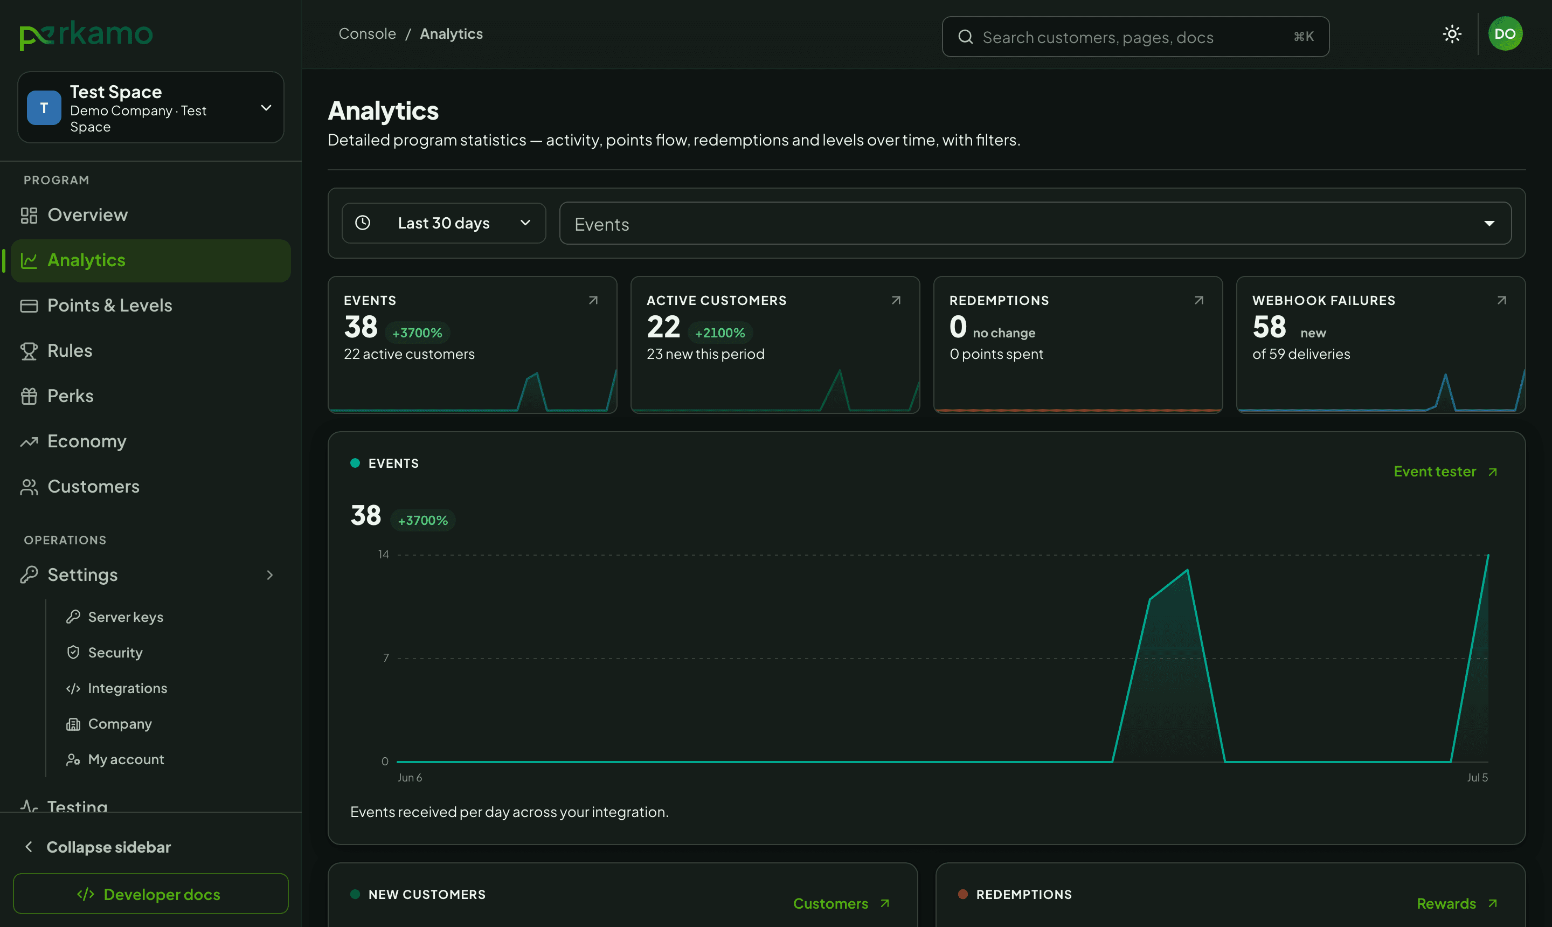Open the Active Customers card arrow
Viewport: 1552px width, 927px height.
click(896, 300)
